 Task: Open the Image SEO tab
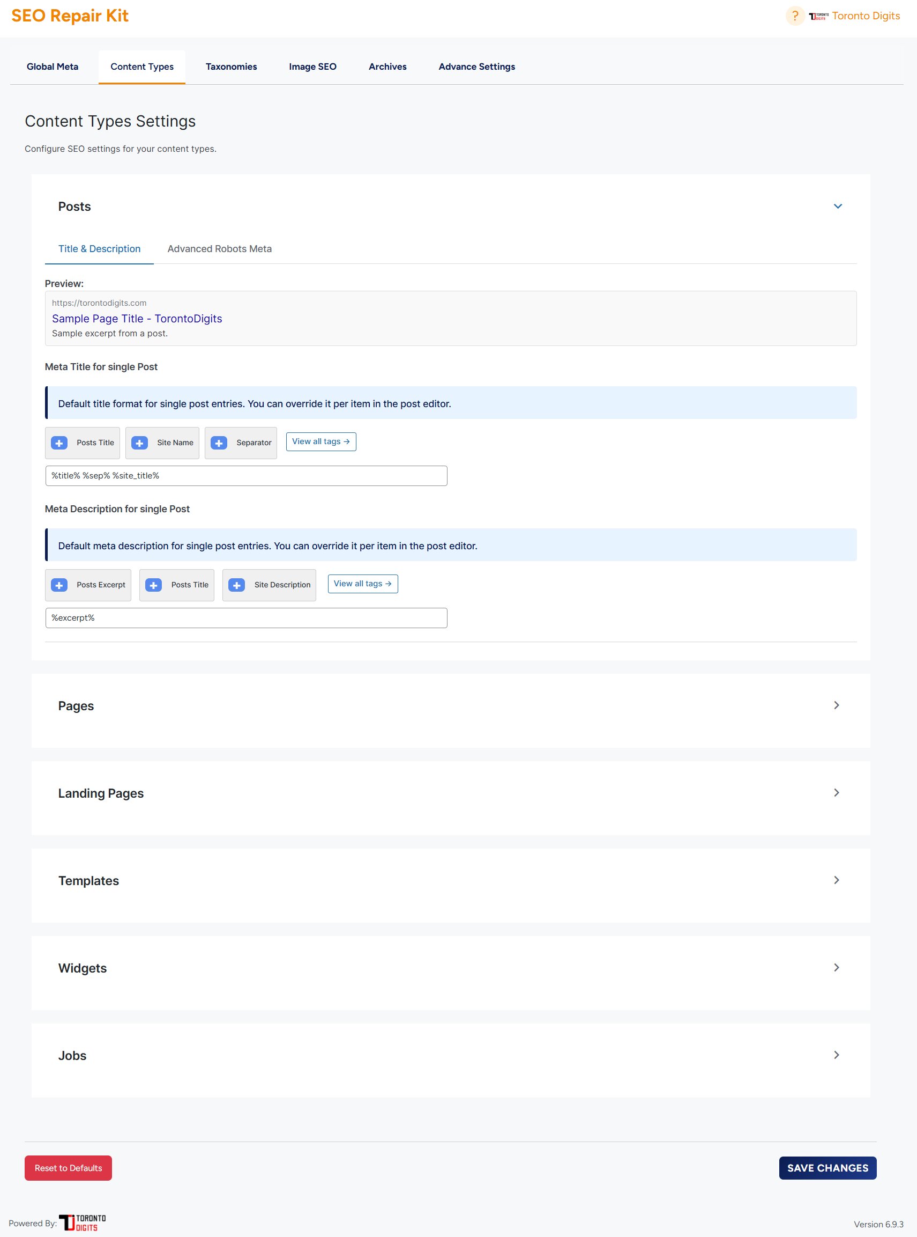coord(312,67)
